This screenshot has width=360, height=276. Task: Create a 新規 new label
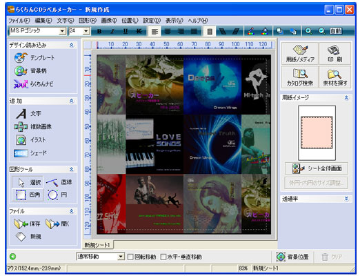28,237
